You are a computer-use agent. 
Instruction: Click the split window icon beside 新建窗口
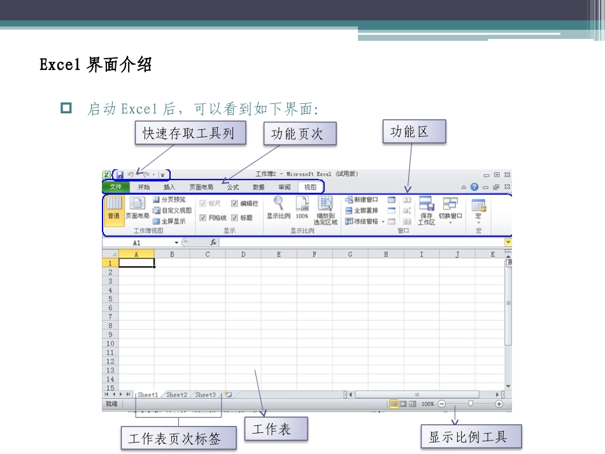tap(392, 200)
